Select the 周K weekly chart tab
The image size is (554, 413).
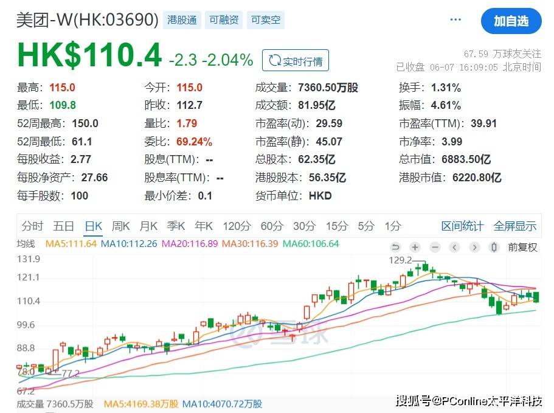click(x=121, y=226)
